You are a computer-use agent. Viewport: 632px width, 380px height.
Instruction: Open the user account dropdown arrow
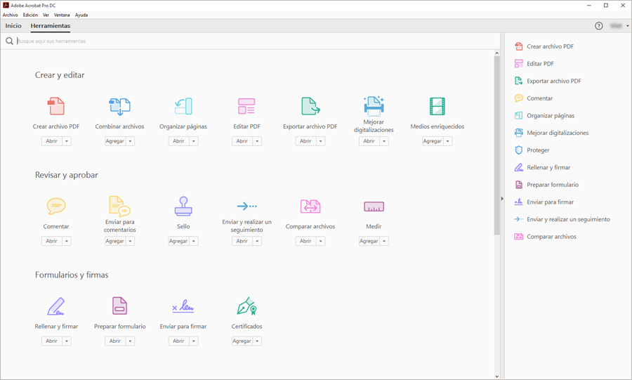point(628,26)
